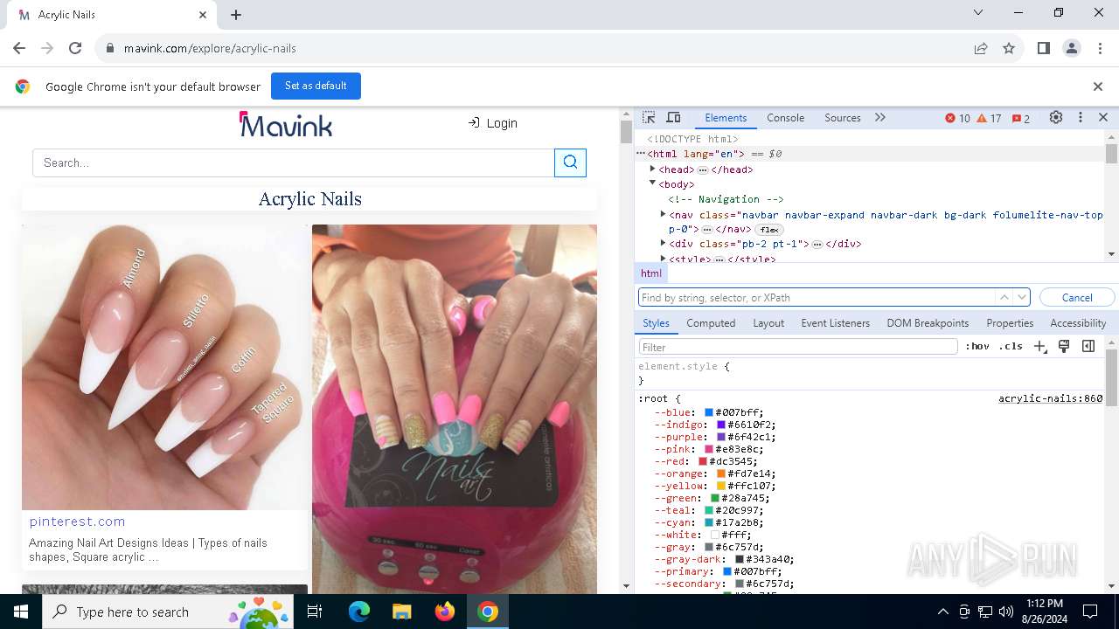This screenshot has width=1119, height=629.
Task: Close the Acrylic Nails browser tab
Action: (x=203, y=15)
